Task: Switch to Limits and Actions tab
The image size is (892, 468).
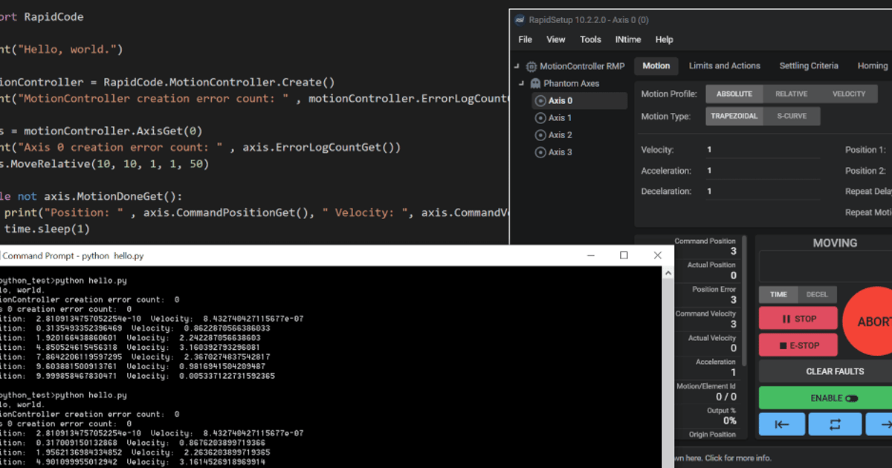Action: coord(725,65)
